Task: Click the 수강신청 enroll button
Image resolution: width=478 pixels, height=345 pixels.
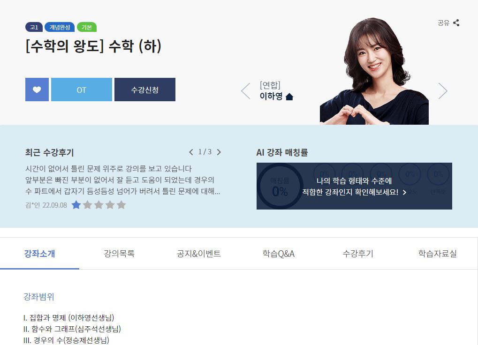Action: (x=145, y=90)
